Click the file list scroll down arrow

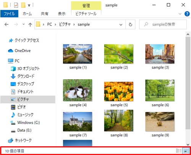(x=188, y=144)
